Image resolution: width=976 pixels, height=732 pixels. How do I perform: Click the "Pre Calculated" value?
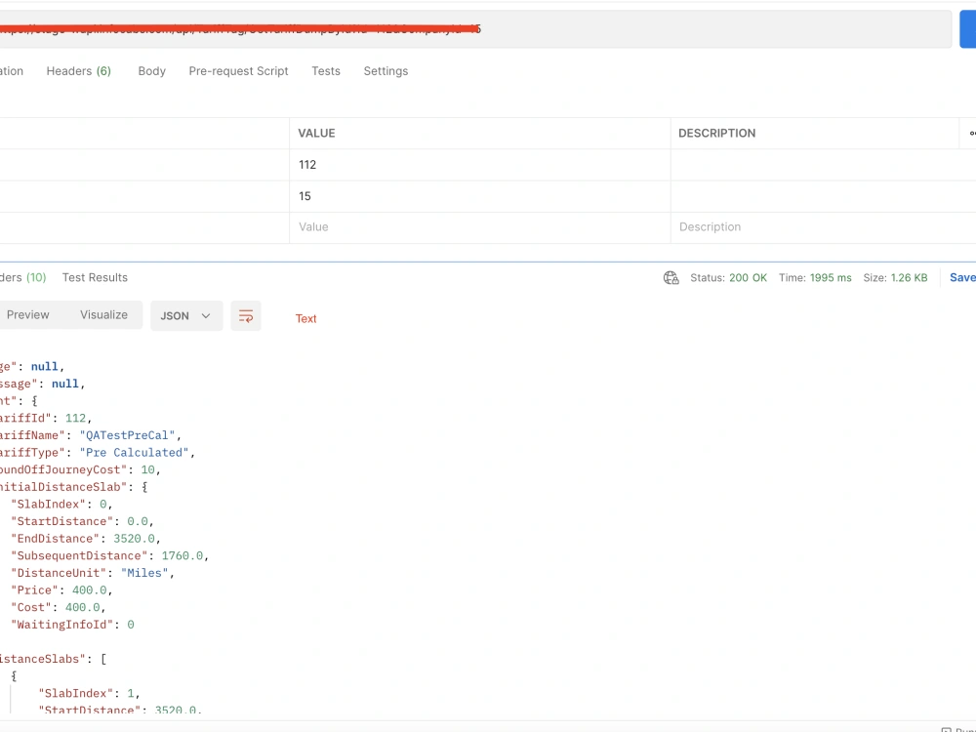click(x=134, y=453)
